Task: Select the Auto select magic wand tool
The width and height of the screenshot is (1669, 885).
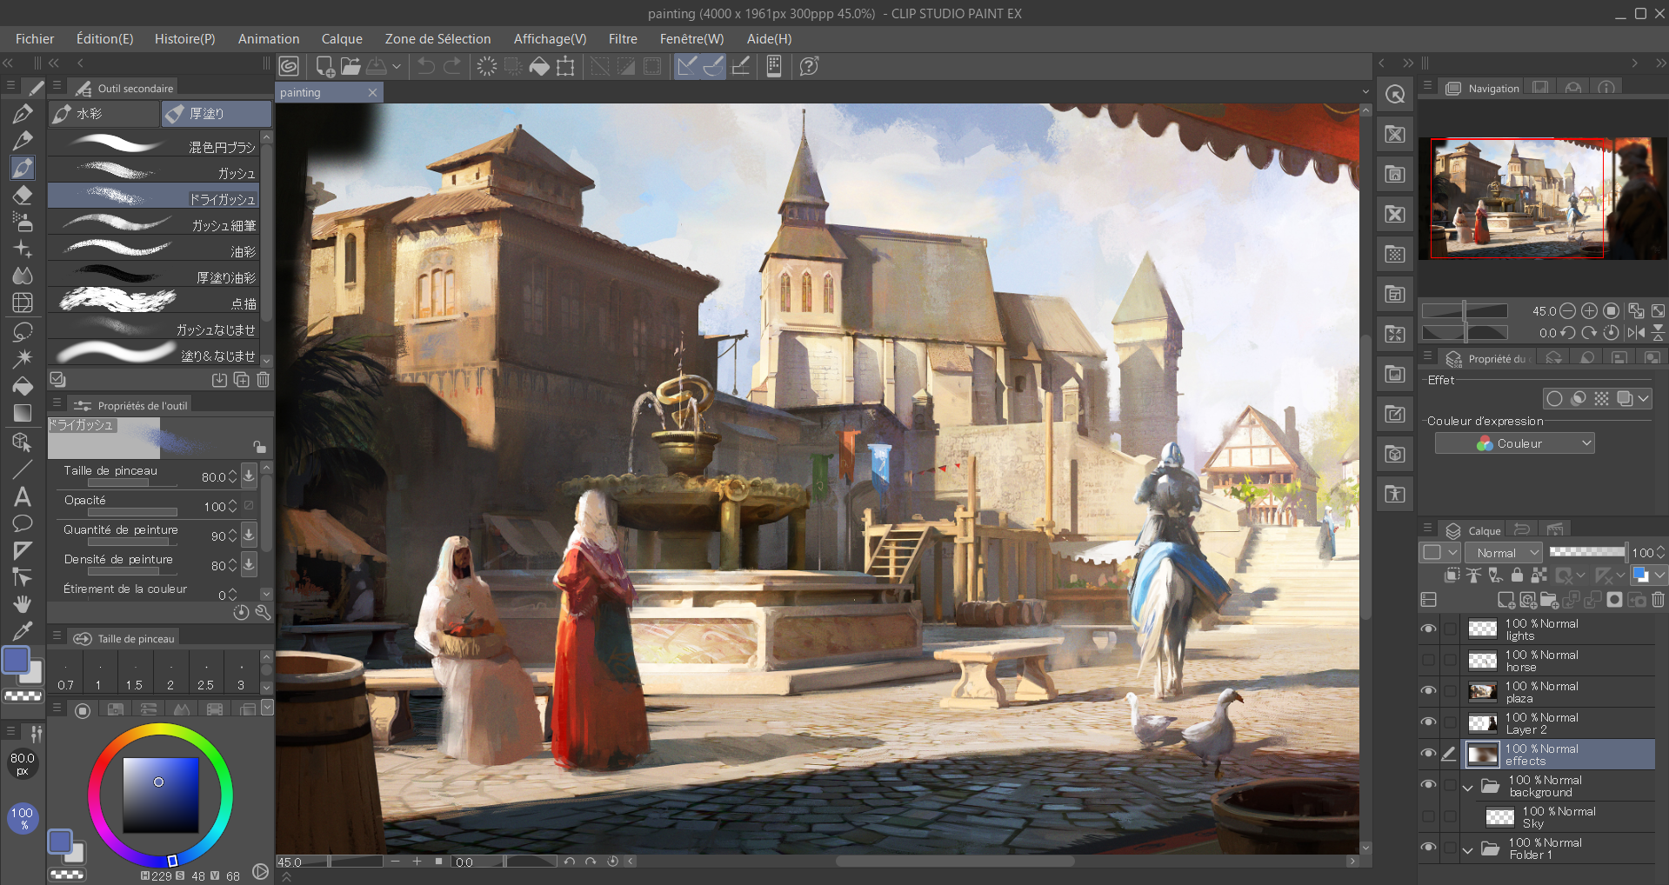Action: 23,357
